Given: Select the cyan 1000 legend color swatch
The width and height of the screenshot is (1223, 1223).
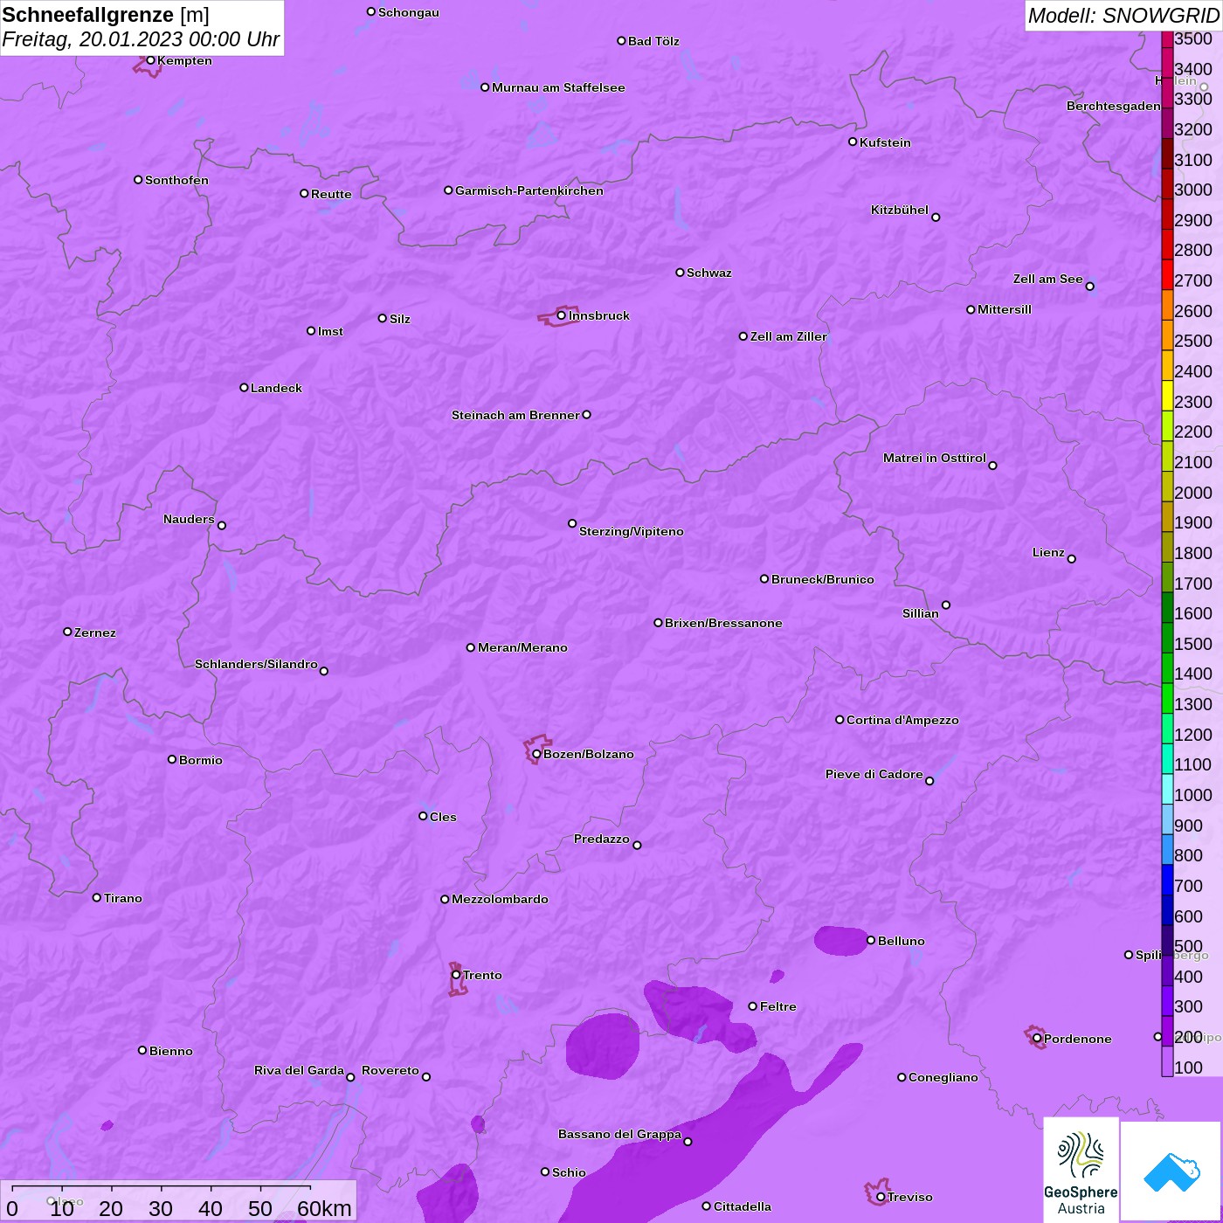Looking at the screenshot, I should 1167,789.
